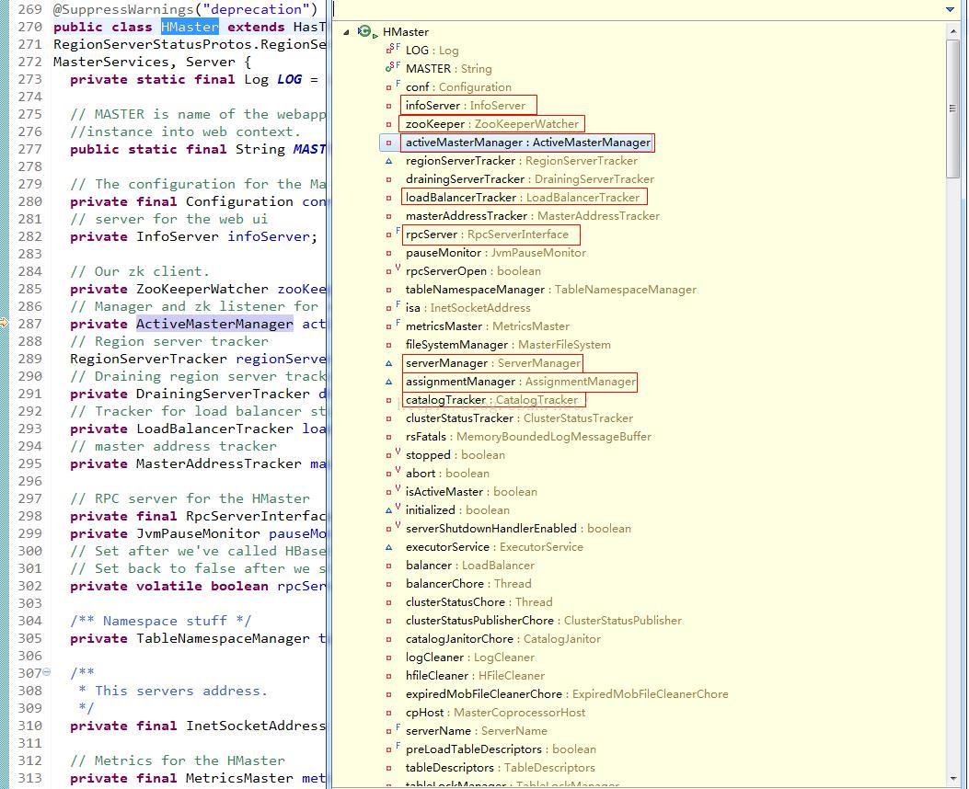
Task: Click the private field icon beside conf
Action: (x=392, y=86)
